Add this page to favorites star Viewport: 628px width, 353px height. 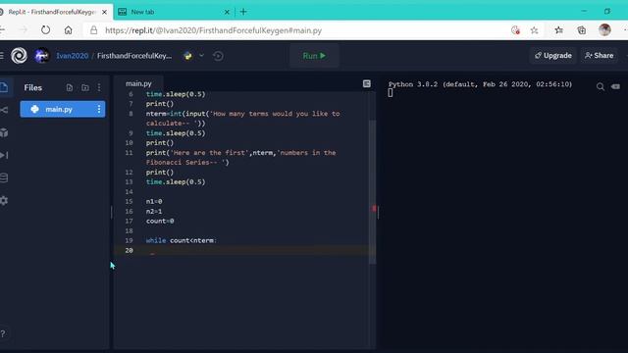(x=534, y=30)
